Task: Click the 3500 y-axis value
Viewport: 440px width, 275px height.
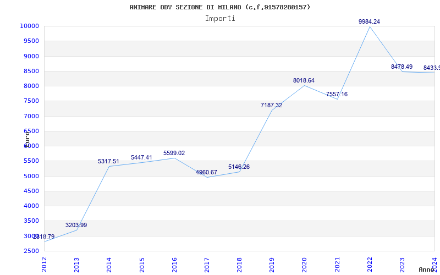Action: [x=31, y=221]
